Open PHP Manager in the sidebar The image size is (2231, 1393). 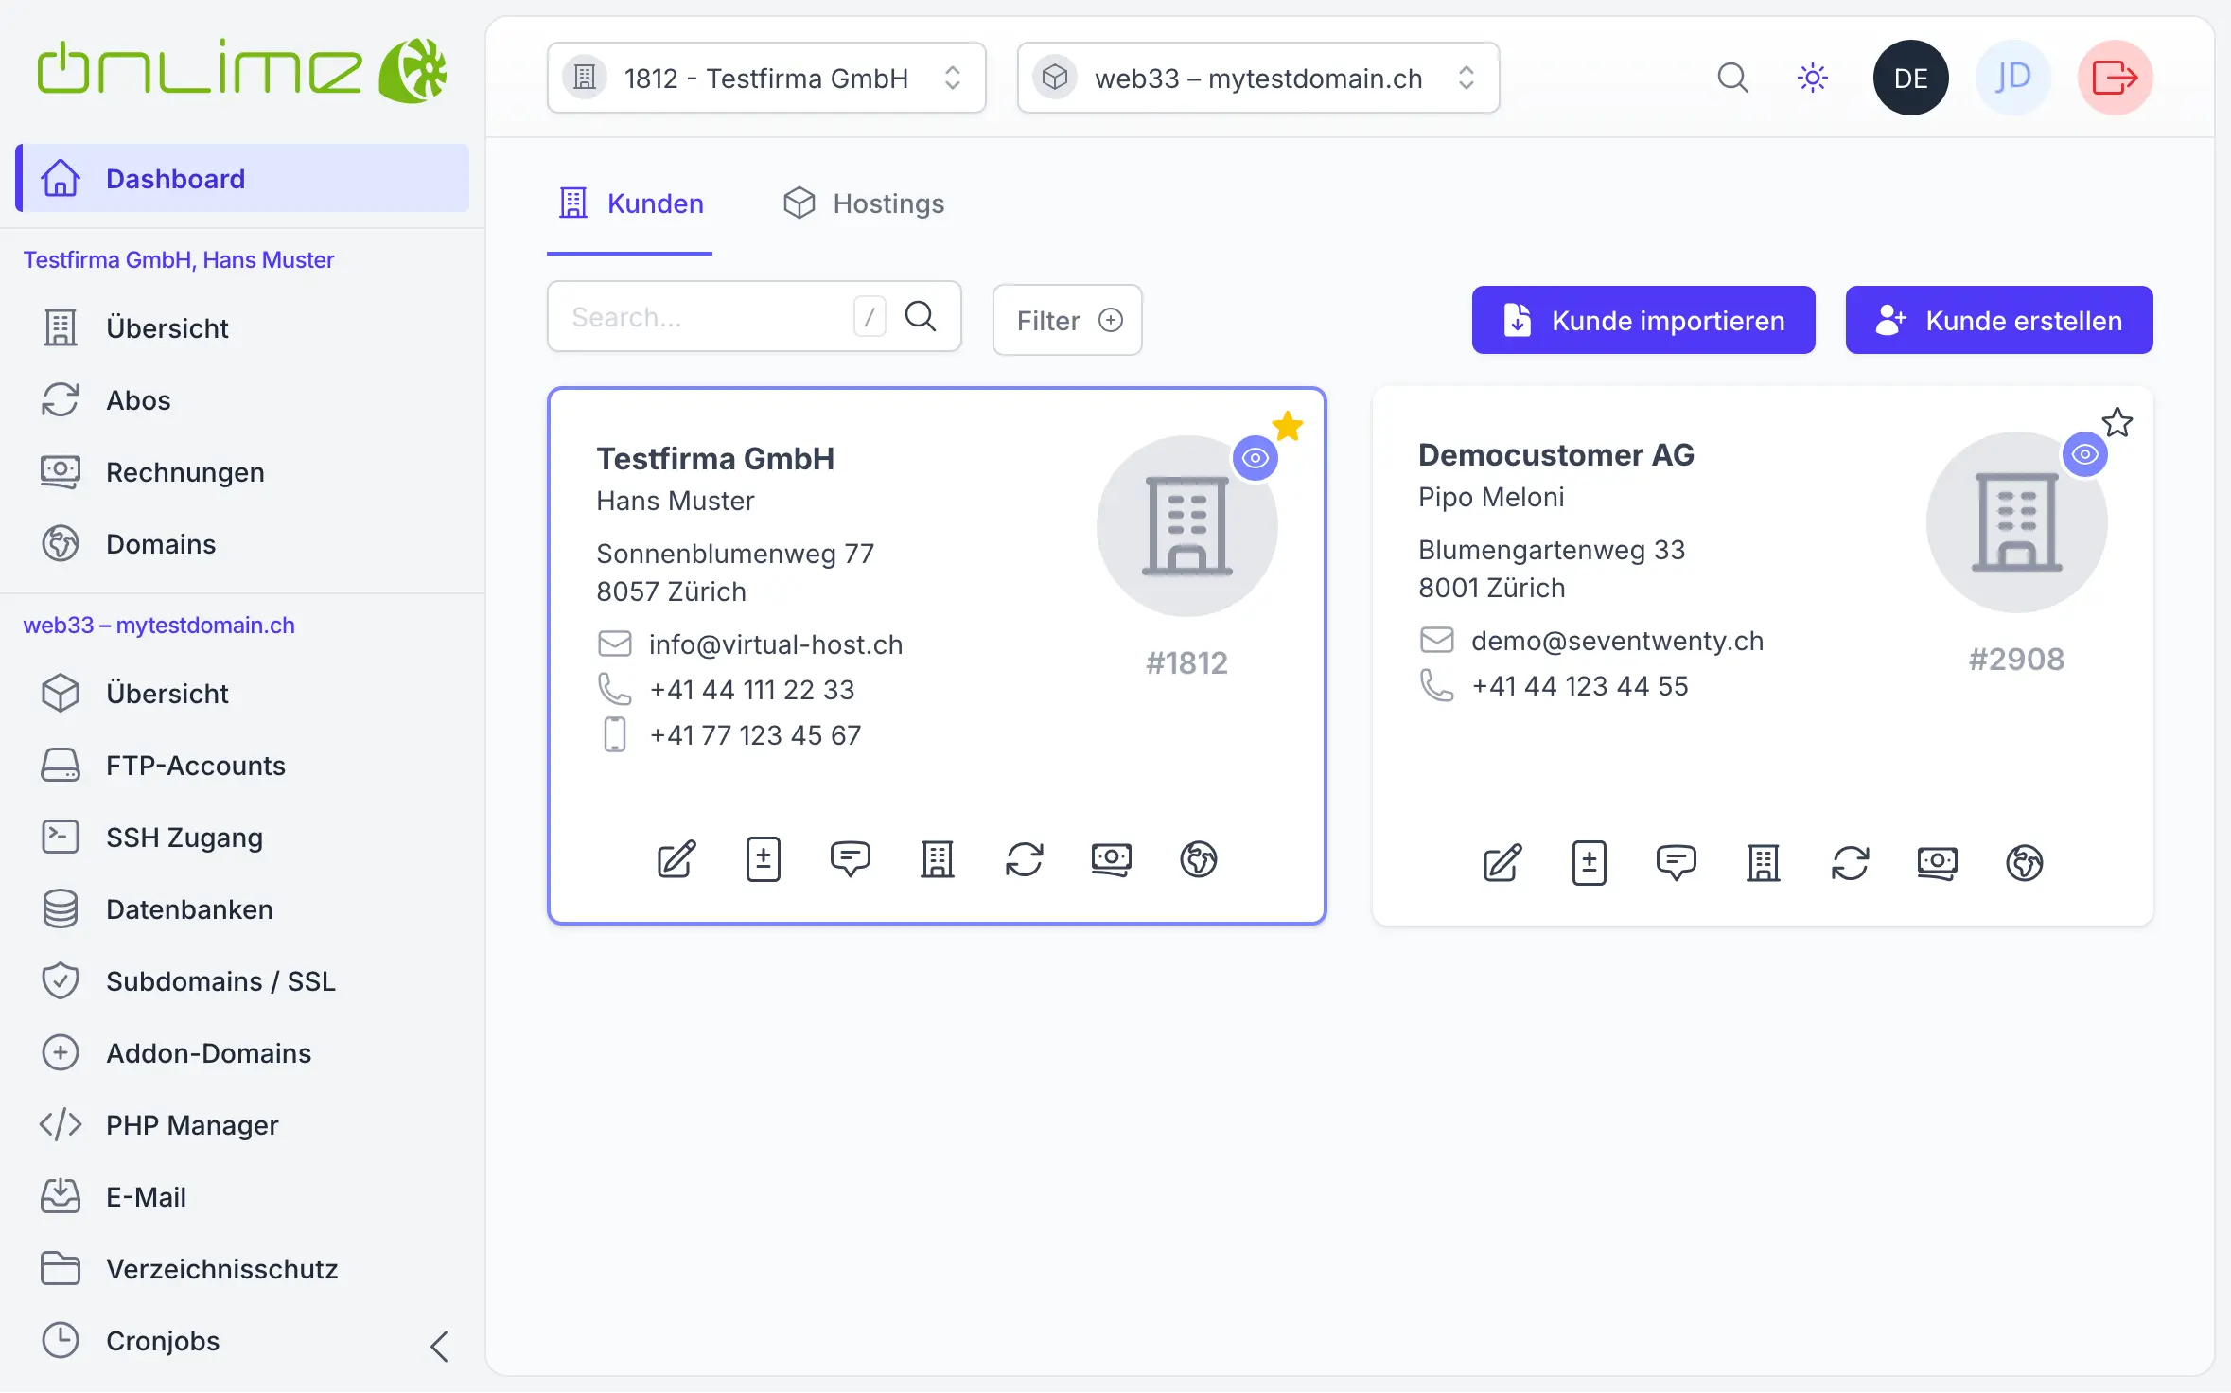tap(192, 1125)
